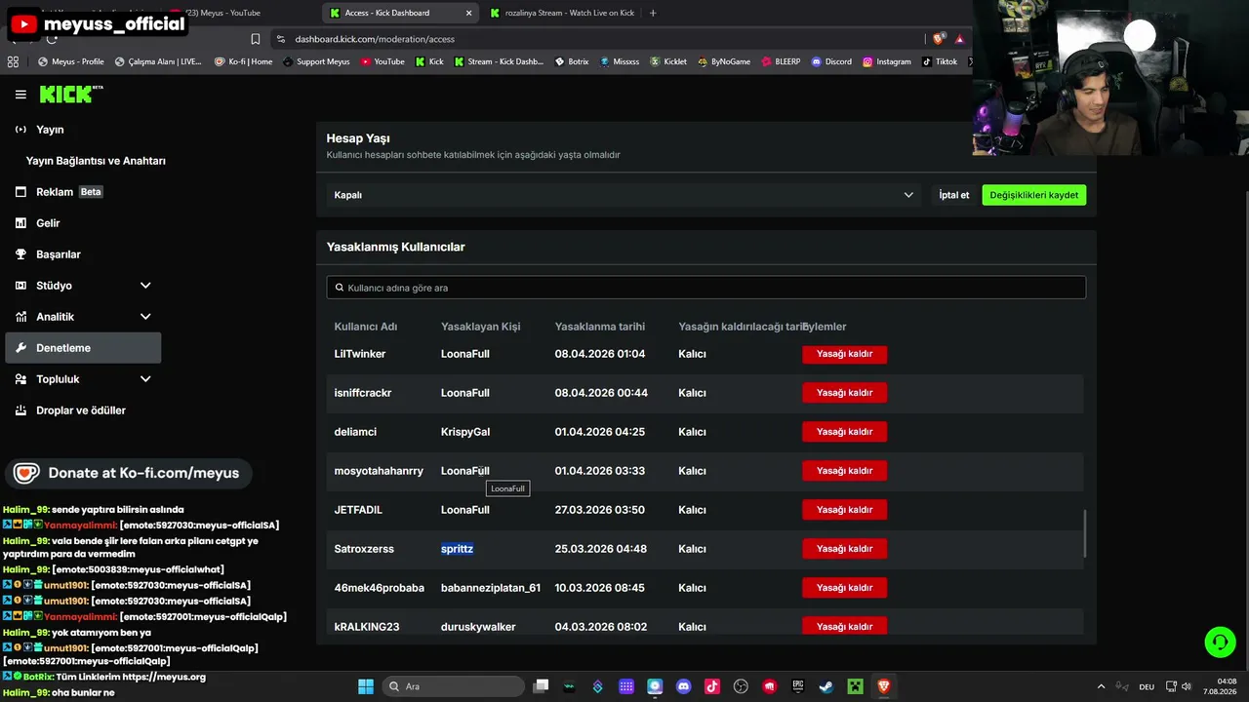Open the Kick sidebar hamburger menu
The height and width of the screenshot is (702, 1249).
tap(20, 95)
